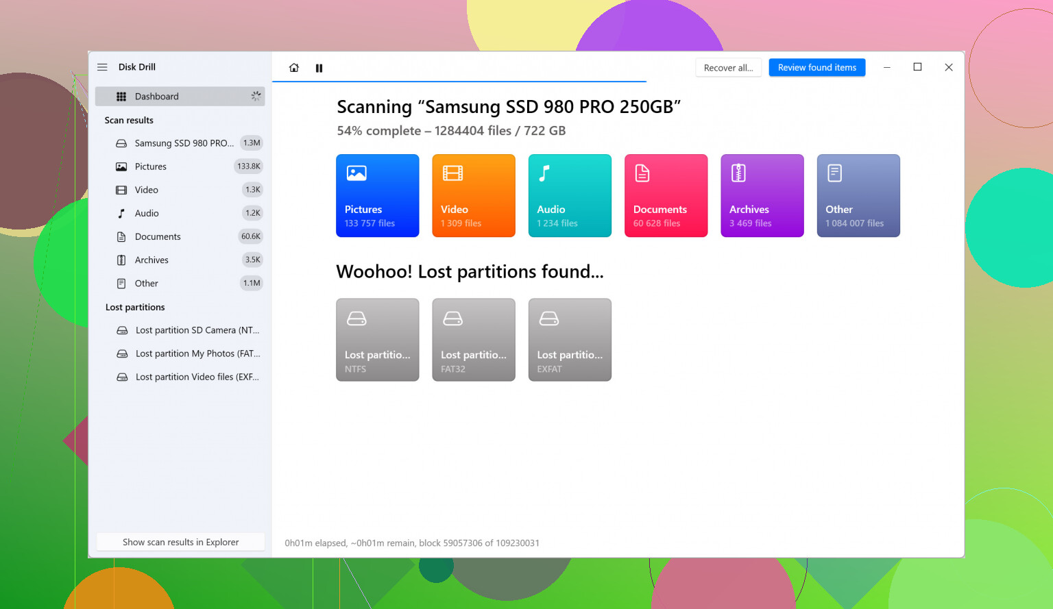The height and width of the screenshot is (609, 1053).
Task: Pause the scan with pause button
Action: 319,68
